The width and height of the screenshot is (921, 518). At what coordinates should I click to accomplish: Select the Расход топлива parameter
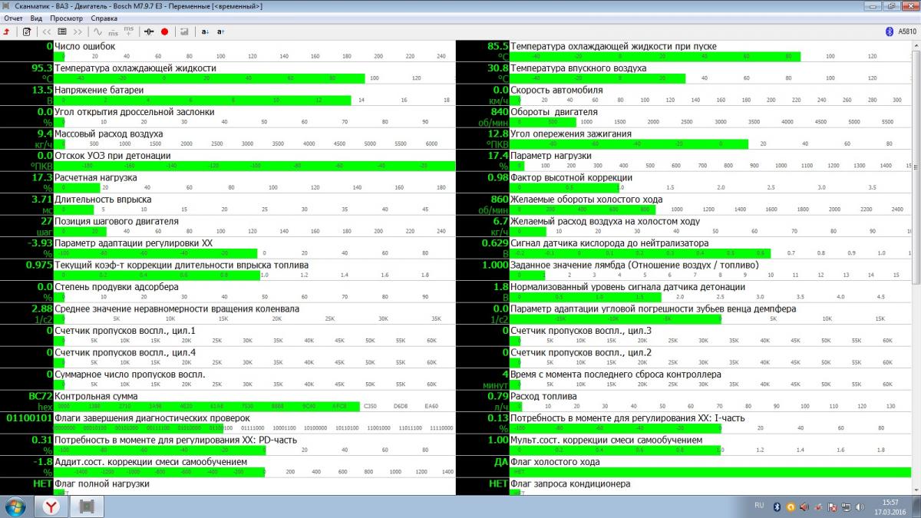pos(540,397)
